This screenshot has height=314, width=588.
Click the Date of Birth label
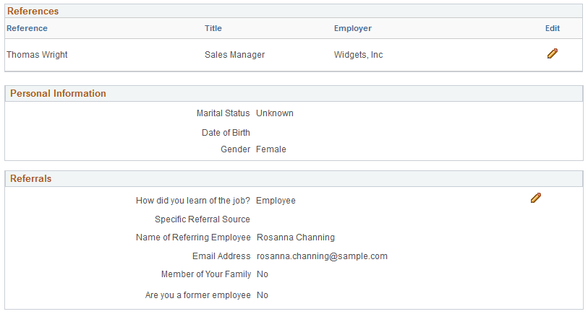click(x=226, y=133)
